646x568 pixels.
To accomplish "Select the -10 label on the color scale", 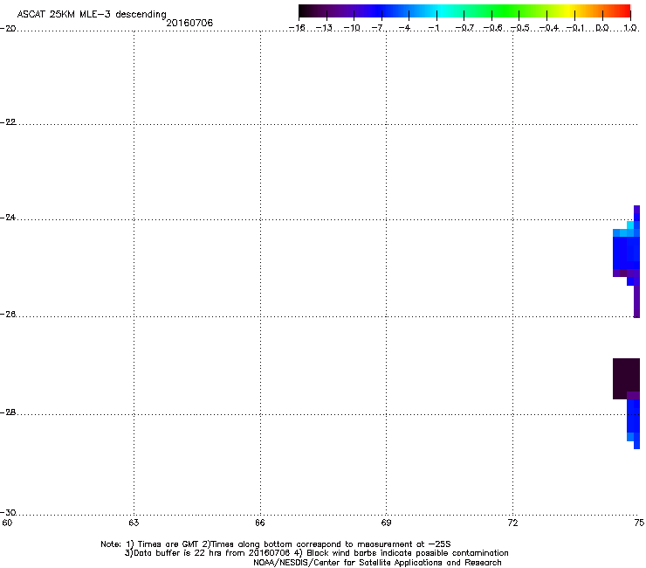I will (352, 28).
